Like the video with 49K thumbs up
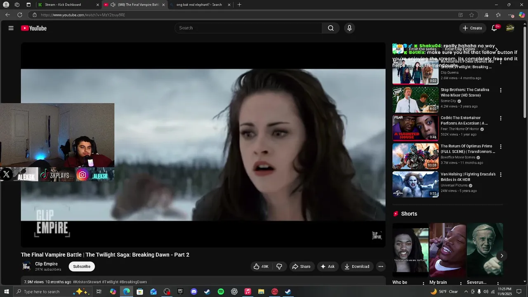 click(261, 266)
